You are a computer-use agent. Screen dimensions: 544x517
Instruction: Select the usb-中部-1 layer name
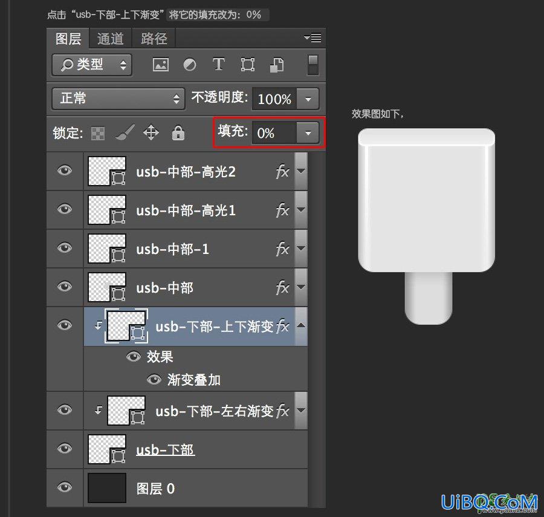pos(172,249)
